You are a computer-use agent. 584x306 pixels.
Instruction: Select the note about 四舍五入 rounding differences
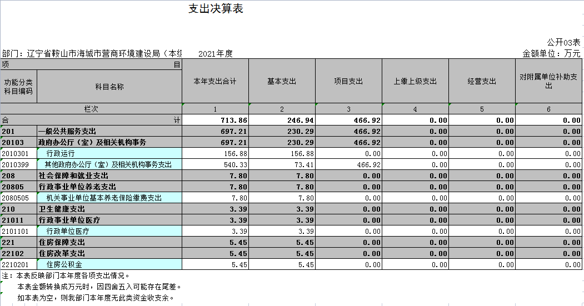[99, 287]
